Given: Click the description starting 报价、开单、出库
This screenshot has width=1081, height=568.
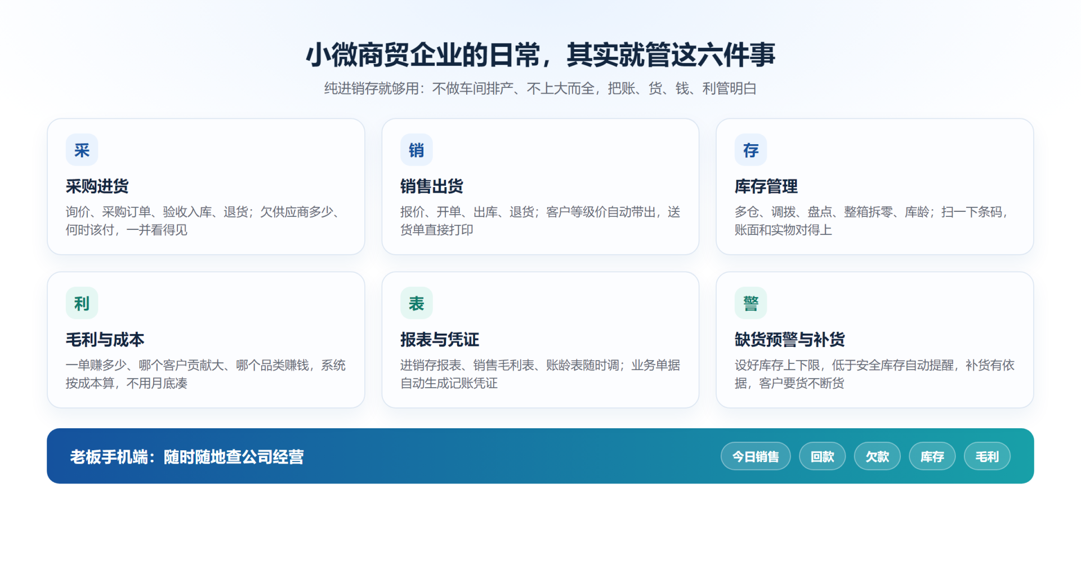Looking at the screenshot, I should (540, 221).
